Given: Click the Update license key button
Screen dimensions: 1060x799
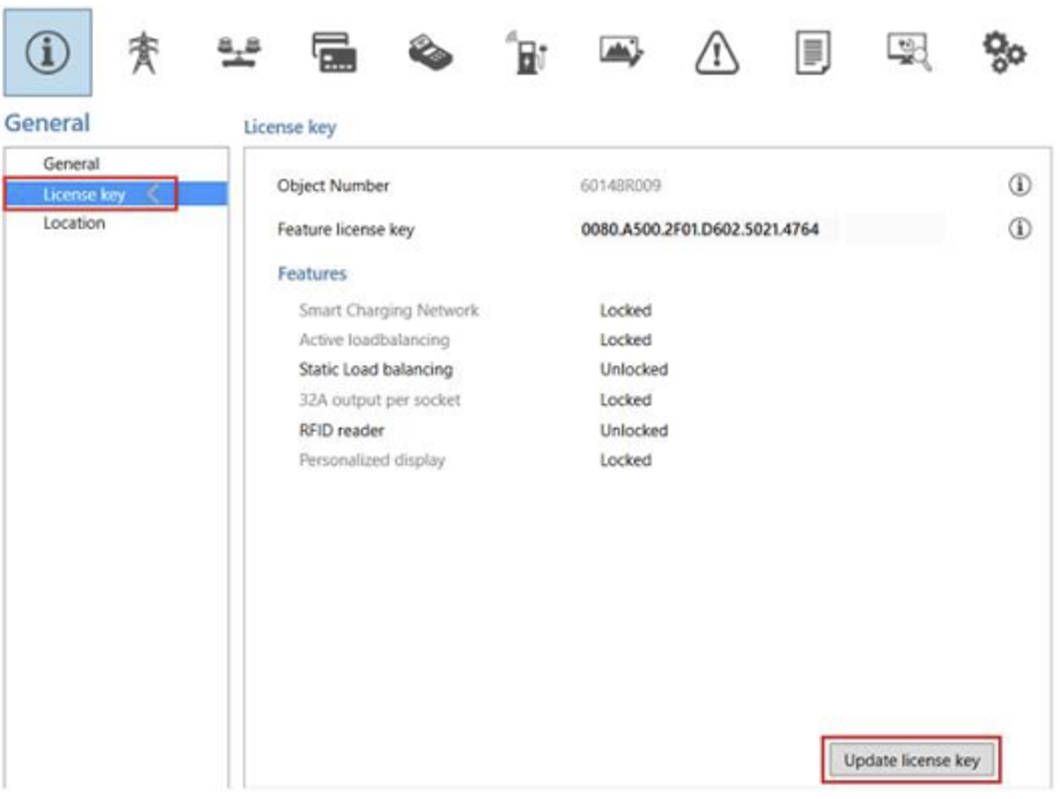Looking at the screenshot, I should tap(911, 760).
